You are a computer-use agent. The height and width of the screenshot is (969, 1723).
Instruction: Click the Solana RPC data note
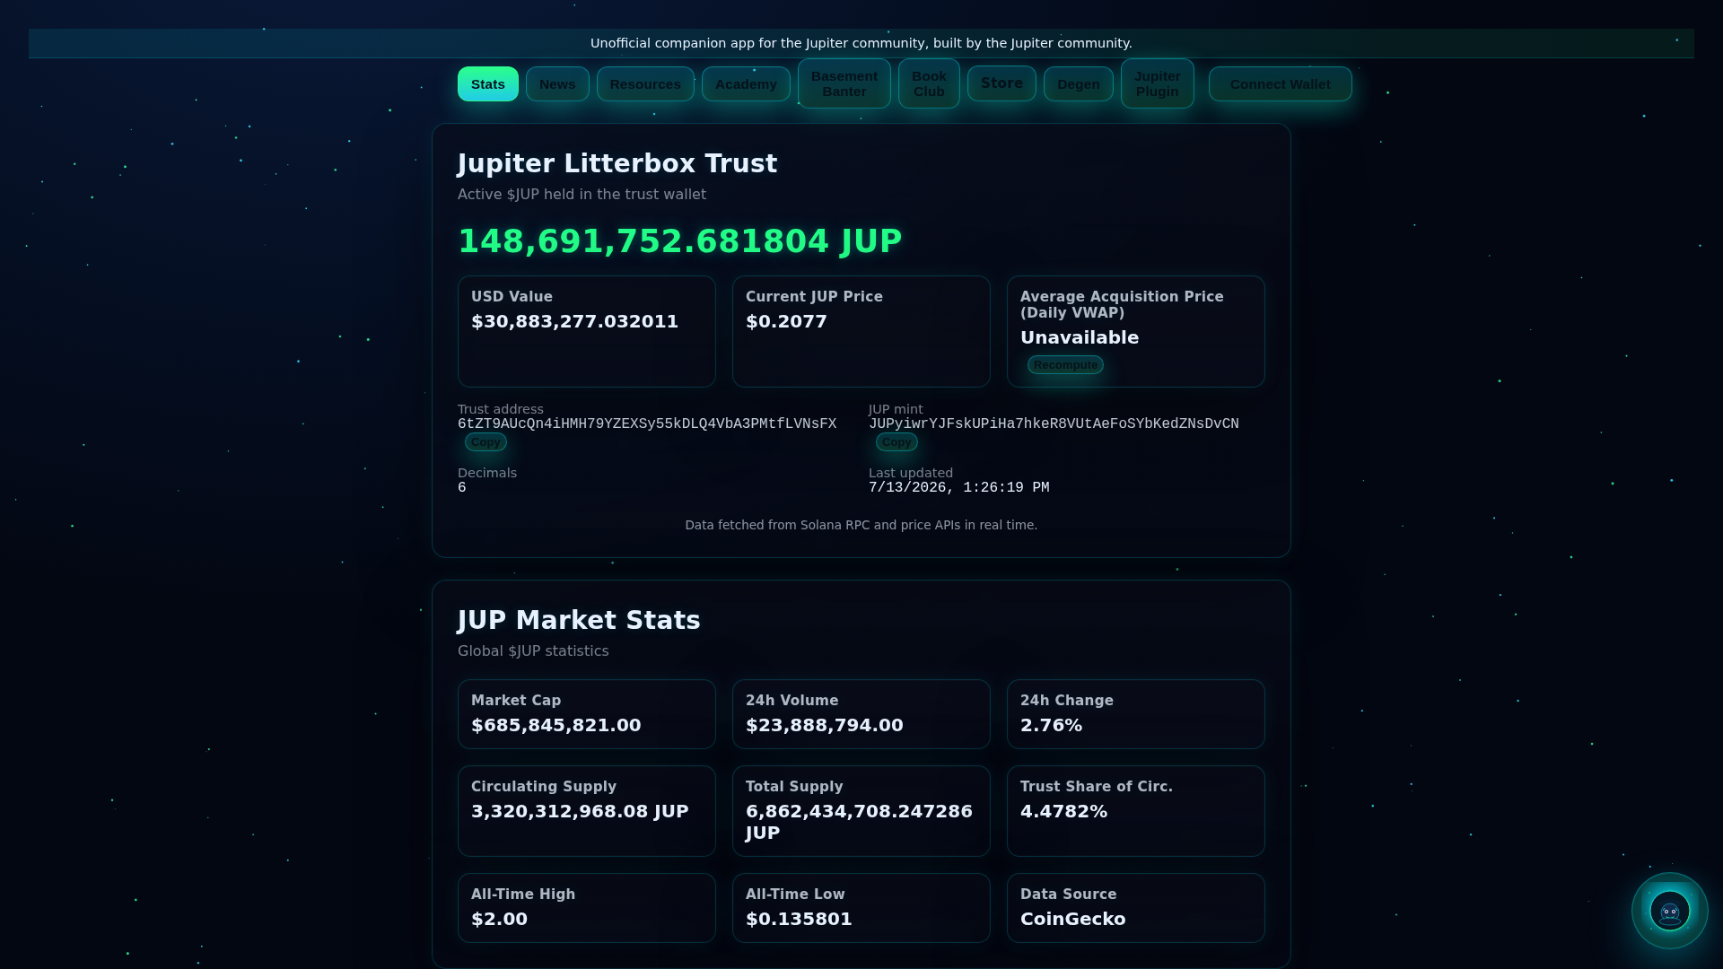point(861,525)
